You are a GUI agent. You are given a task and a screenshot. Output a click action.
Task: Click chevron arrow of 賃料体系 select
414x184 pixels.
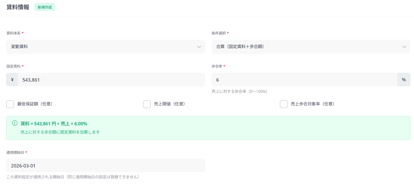199,47
